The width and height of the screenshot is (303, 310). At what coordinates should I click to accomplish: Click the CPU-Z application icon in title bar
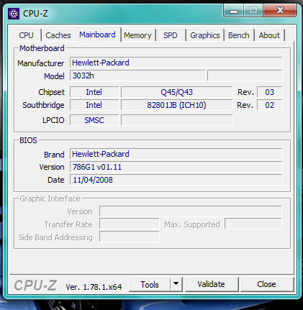(14, 14)
